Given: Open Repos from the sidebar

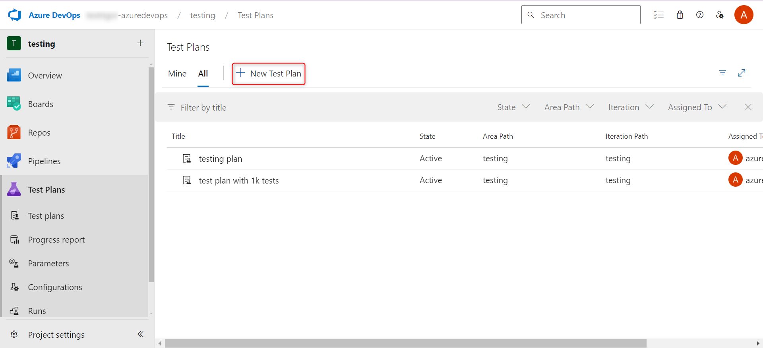Looking at the screenshot, I should pos(39,133).
